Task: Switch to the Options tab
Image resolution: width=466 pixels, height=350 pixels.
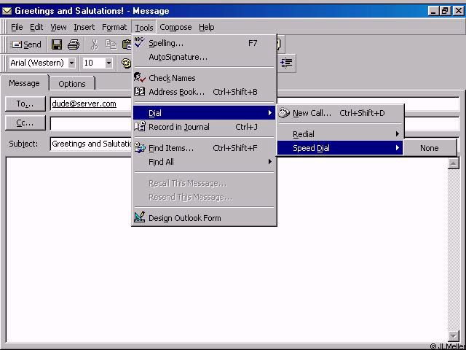Action: coord(72,84)
